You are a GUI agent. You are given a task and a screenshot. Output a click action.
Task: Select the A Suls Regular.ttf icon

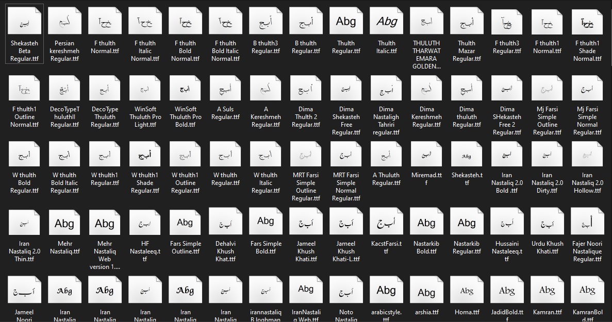pos(225,88)
